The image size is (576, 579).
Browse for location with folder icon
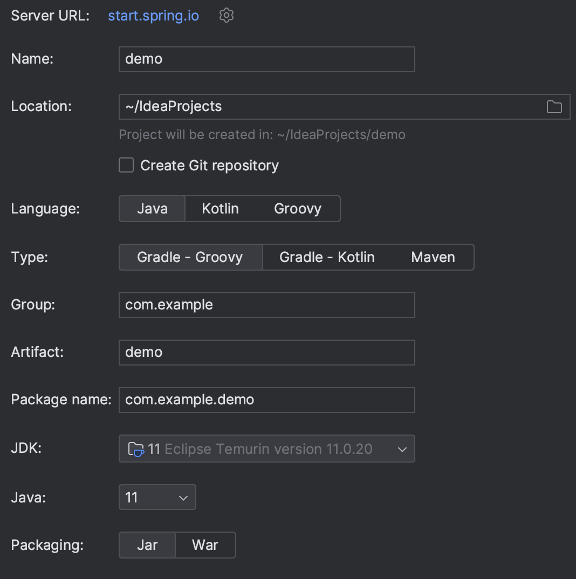click(x=554, y=107)
